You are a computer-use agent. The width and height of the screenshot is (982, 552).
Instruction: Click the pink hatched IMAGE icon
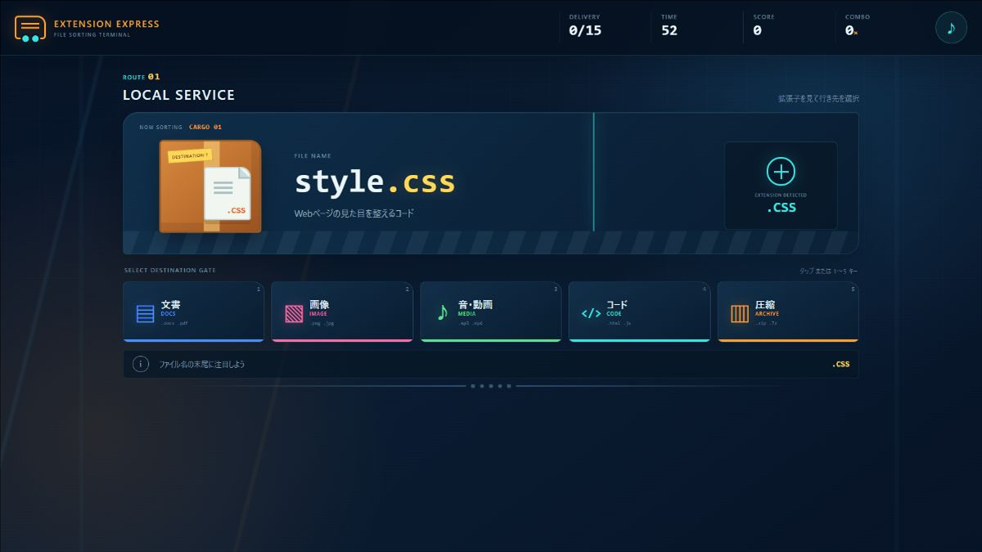[294, 313]
